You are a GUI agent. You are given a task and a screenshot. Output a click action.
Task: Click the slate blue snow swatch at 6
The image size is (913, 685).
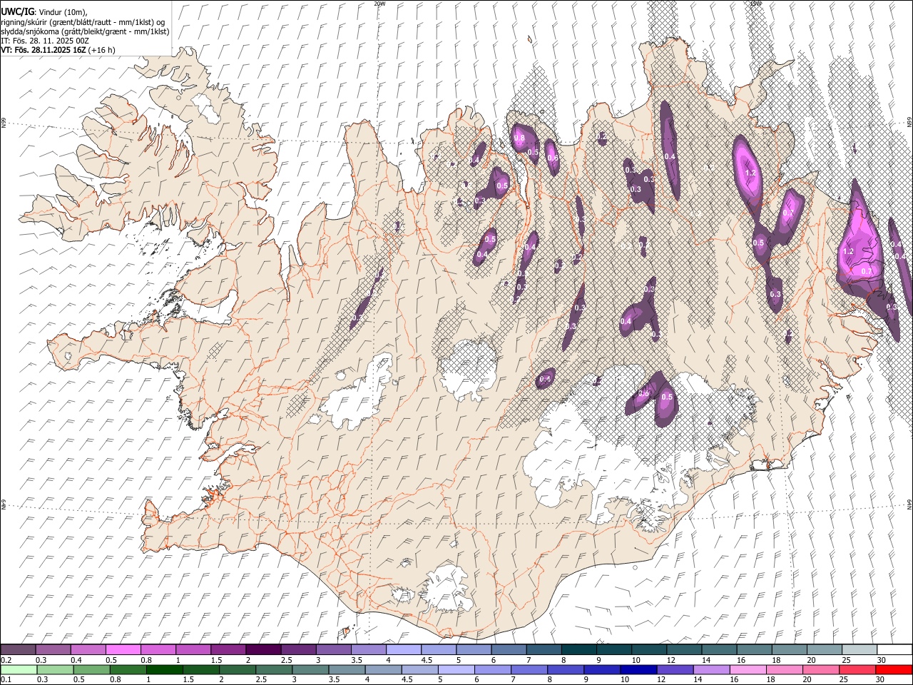509,649
